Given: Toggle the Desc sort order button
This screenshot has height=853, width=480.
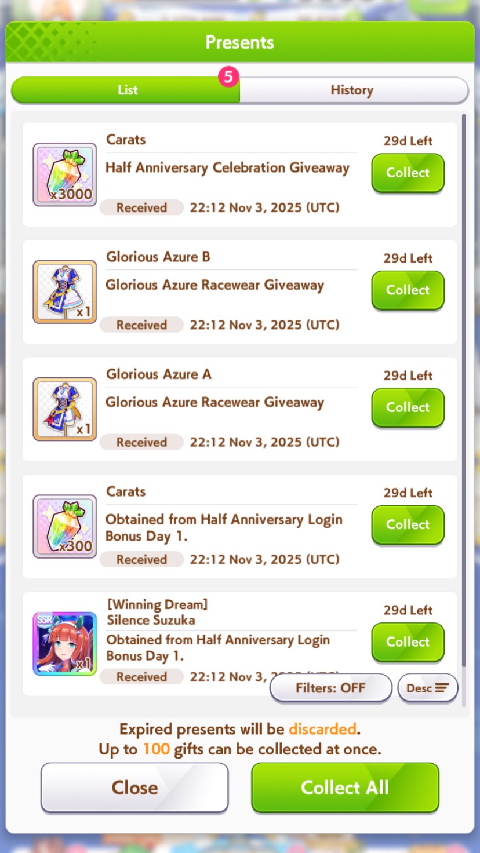Looking at the screenshot, I should [428, 688].
